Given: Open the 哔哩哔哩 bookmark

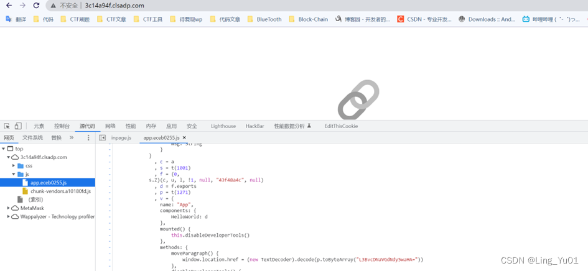Looking at the screenshot, I should coord(551,19).
